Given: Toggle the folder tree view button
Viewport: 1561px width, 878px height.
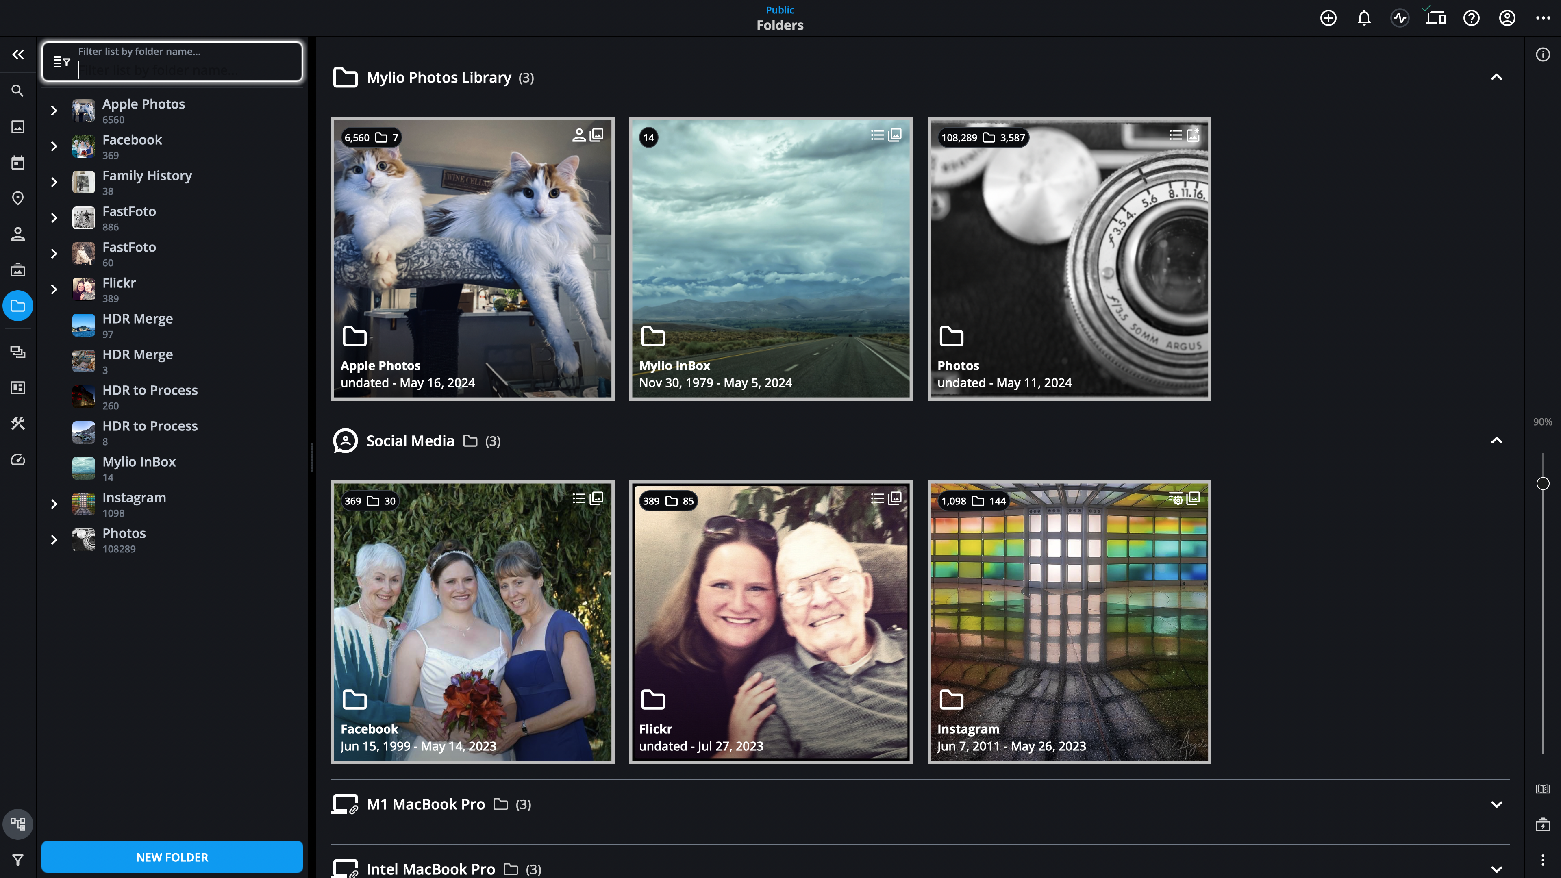Looking at the screenshot, I should coord(17,824).
